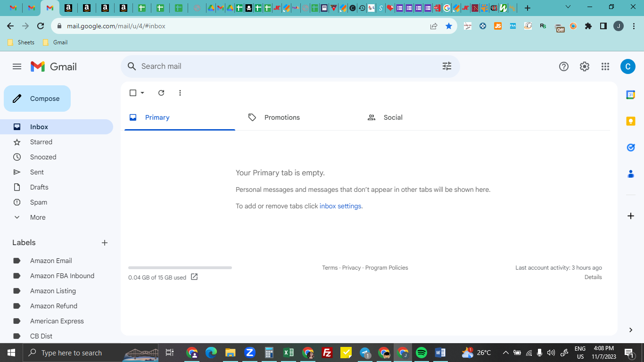Get add-ons with the plus icon

click(x=631, y=216)
